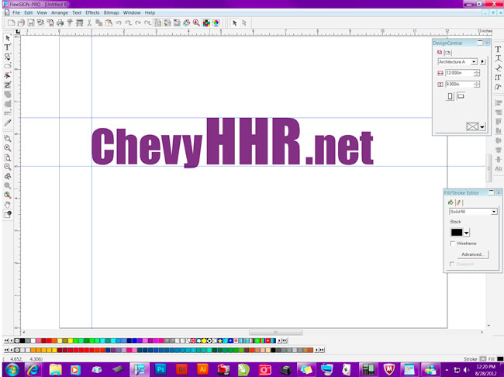Switch to the Fill tab in Fill/Stroke Editor

click(450, 202)
